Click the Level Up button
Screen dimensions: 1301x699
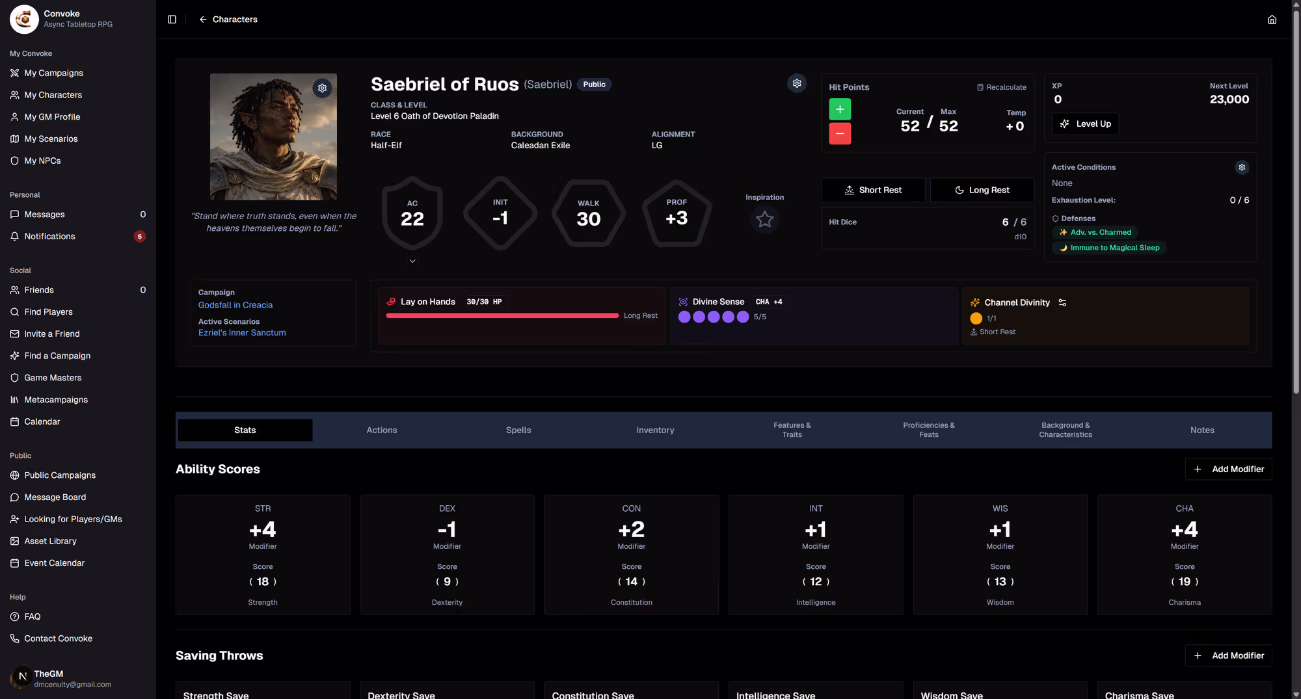click(1085, 124)
